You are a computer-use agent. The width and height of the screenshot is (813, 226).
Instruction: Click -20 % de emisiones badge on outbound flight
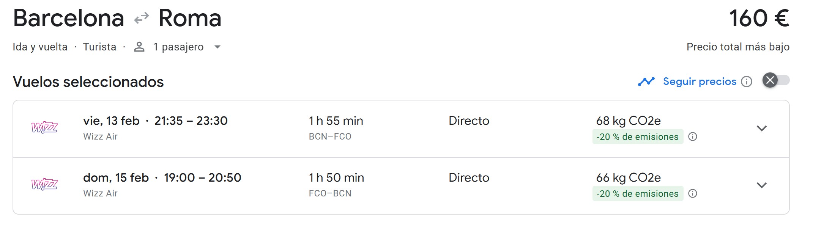pos(637,137)
